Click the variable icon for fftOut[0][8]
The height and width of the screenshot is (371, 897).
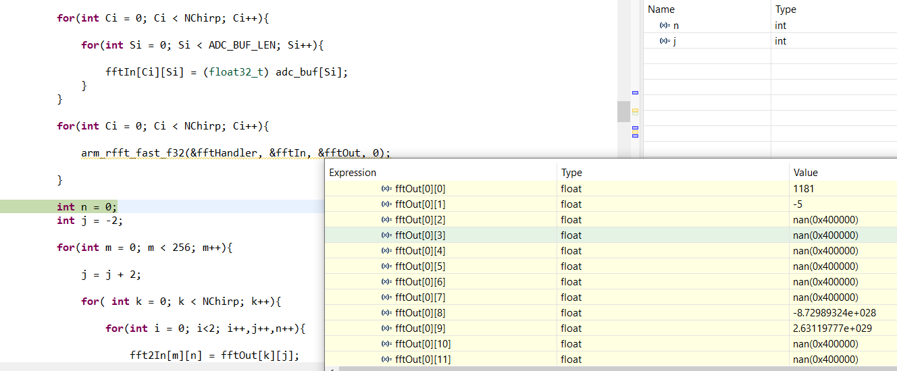tap(386, 313)
